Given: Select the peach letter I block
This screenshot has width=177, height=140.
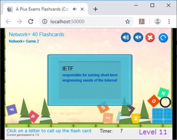Looking at the screenshot, I should click(x=108, y=118).
